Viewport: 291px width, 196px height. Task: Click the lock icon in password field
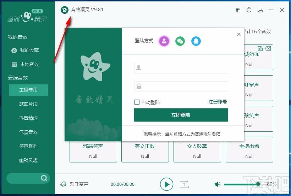click(x=139, y=86)
